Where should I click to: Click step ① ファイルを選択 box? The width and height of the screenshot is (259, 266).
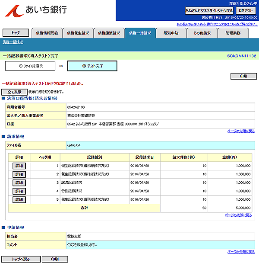pos(30,66)
